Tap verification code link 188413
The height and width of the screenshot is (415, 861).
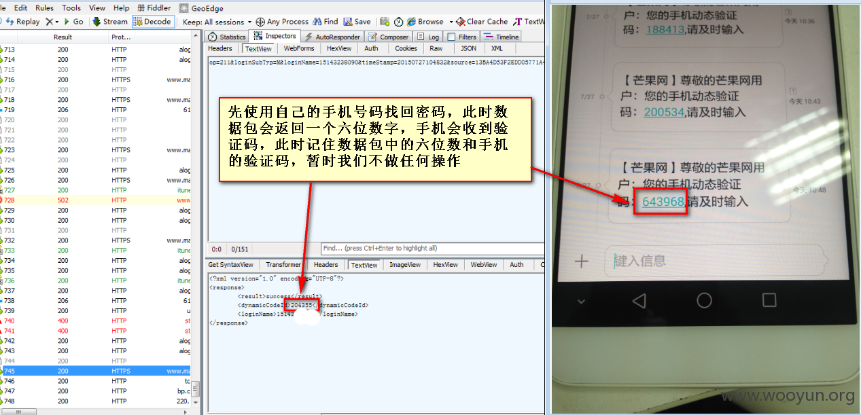pyautogui.click(x=664, y=29)
